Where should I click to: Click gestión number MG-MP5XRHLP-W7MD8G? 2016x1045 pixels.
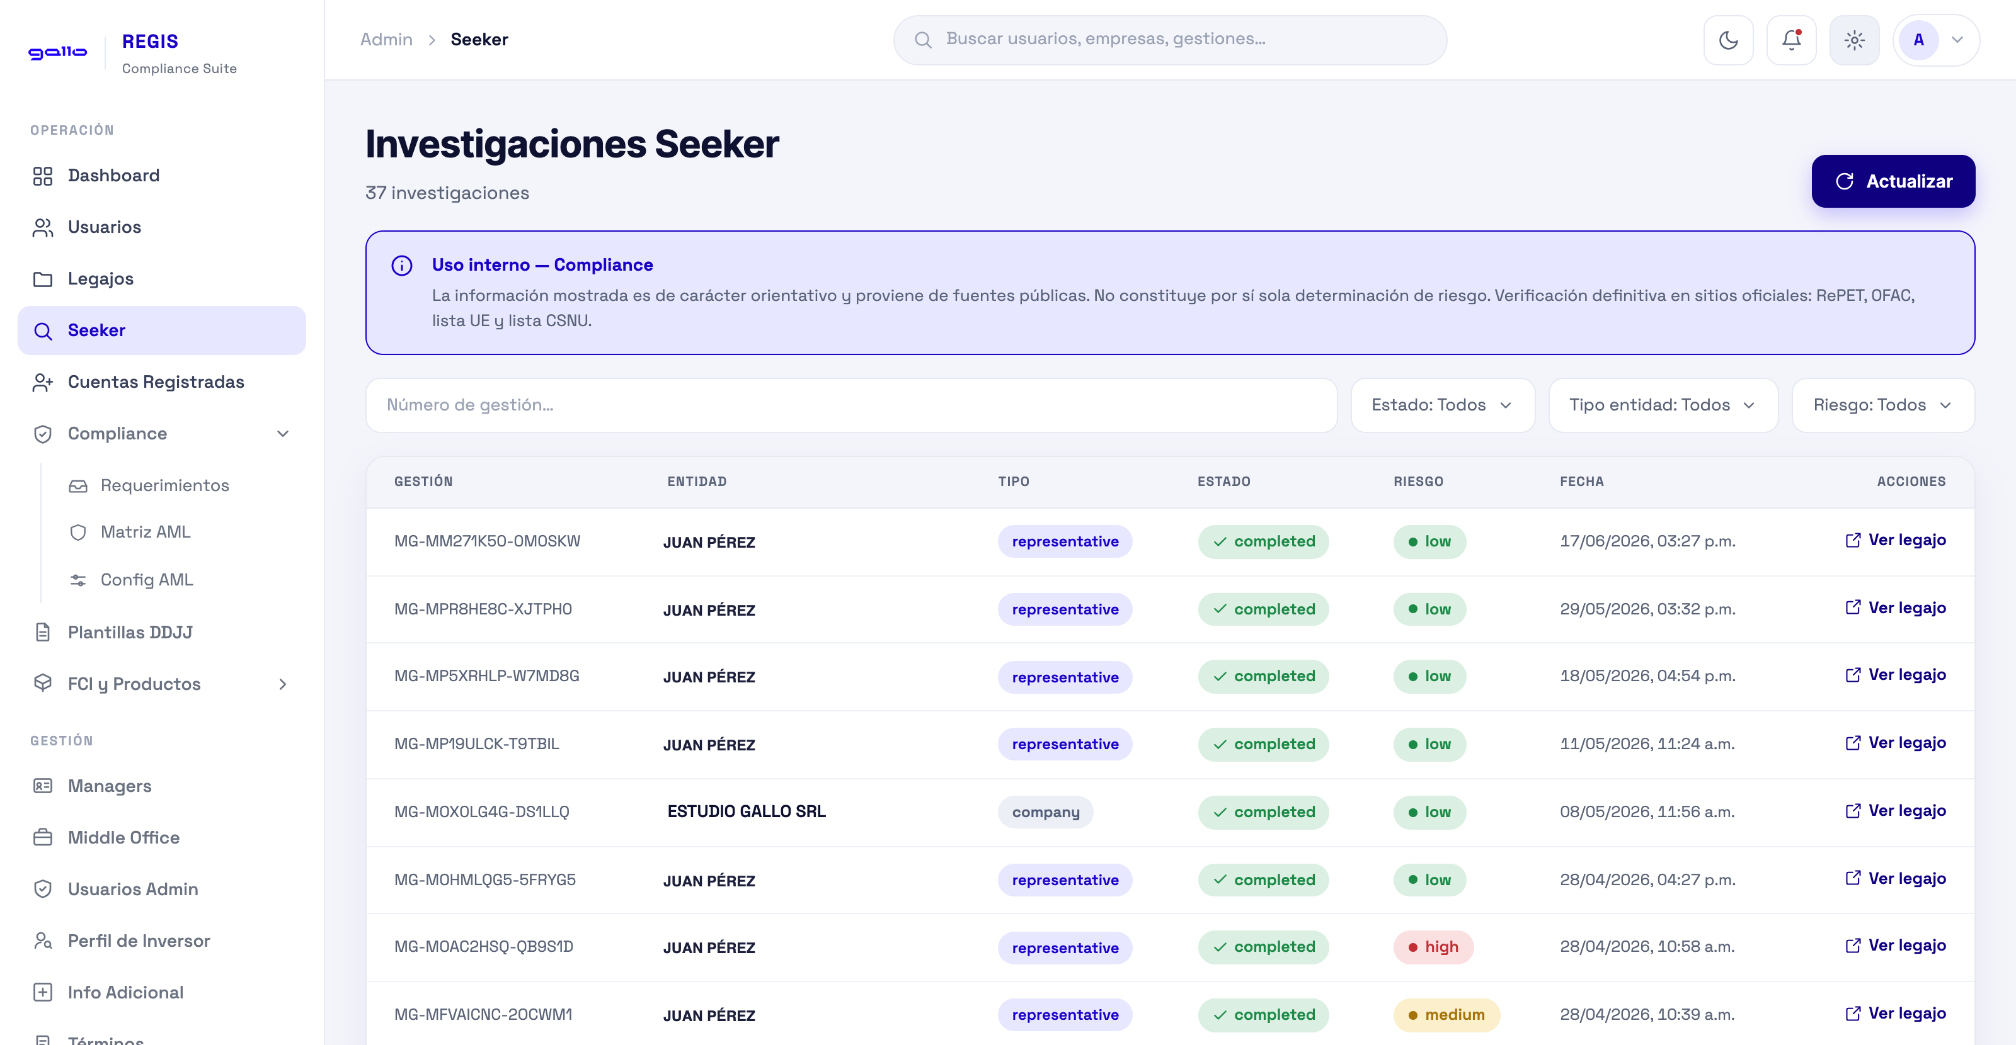tap(487, 676)
